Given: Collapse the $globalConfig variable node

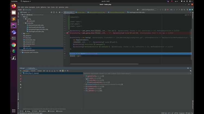Looking at the screenshot, I should (84, 76).
